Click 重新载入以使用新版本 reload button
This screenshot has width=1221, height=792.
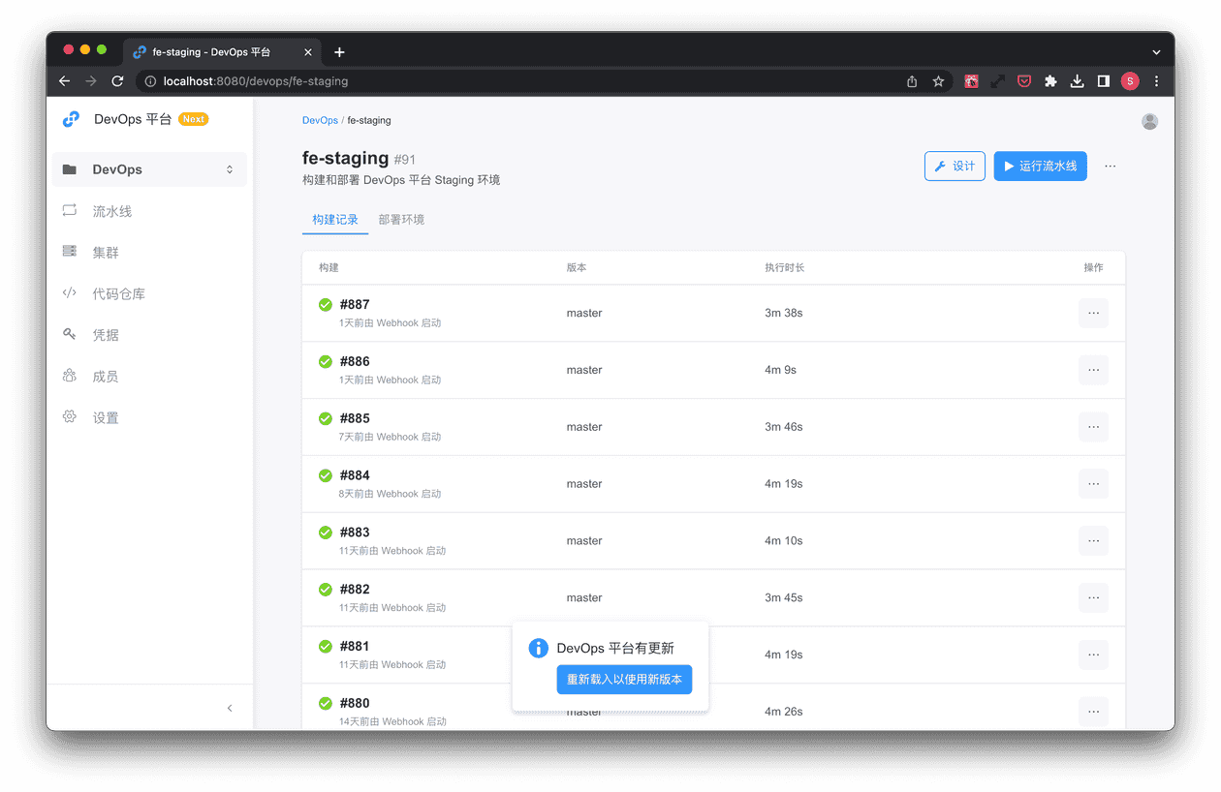coord(624,680)
